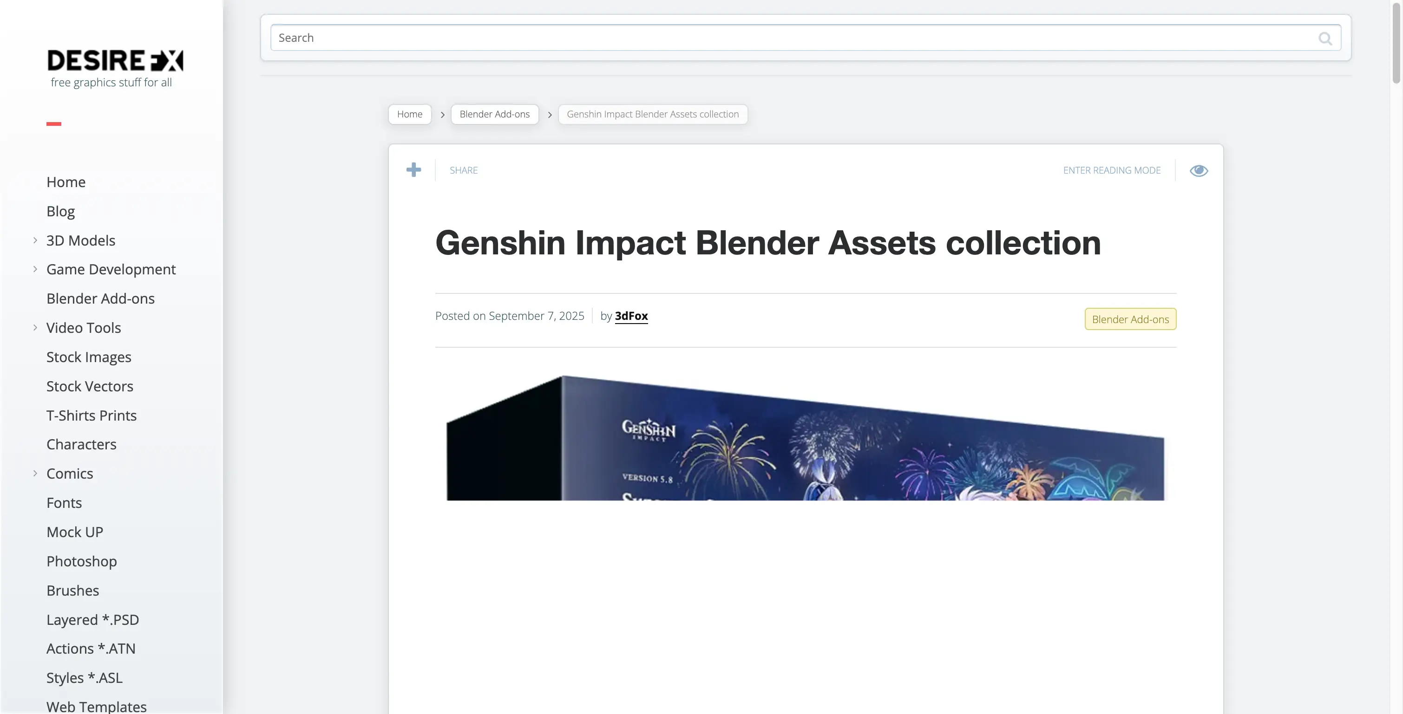The width and height of the screenshot is (1403, 714).
Task: Open the Blender Add-ons tag button
Action: [1129, 319]
